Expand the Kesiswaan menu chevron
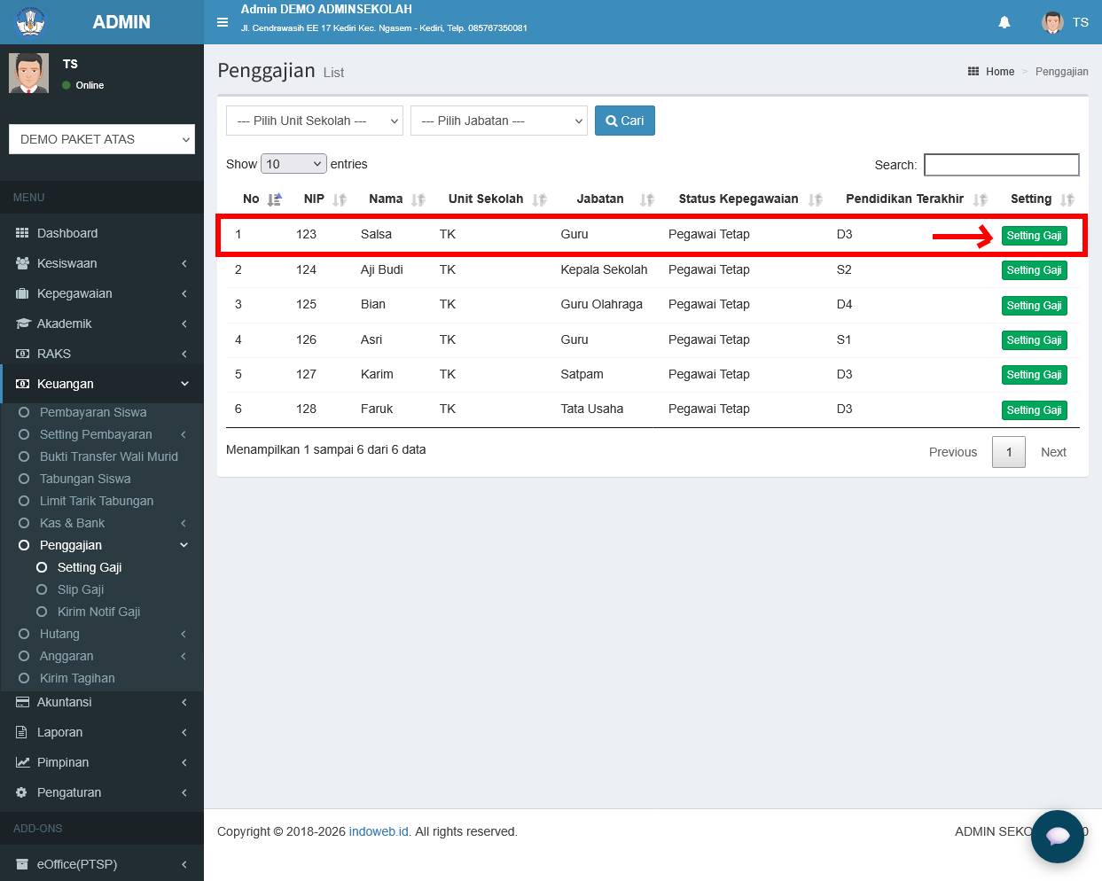Screen dimensions: 1102x881 click(184, 263)
